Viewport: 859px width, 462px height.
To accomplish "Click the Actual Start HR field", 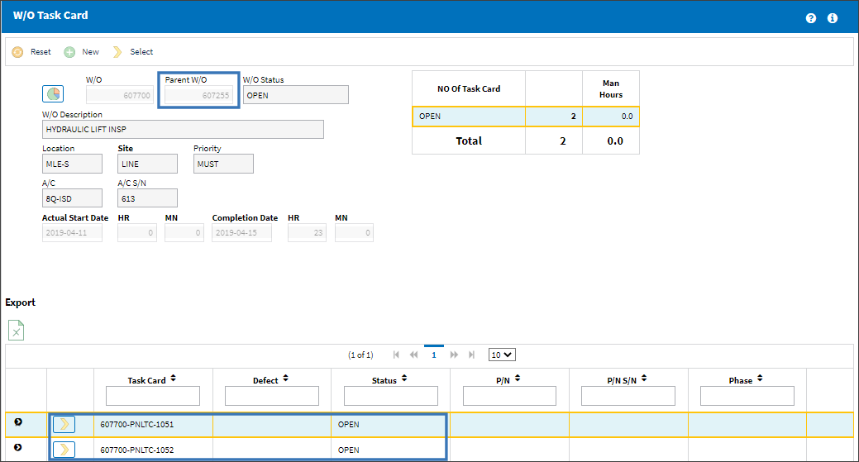I will [x=137, y=232].
